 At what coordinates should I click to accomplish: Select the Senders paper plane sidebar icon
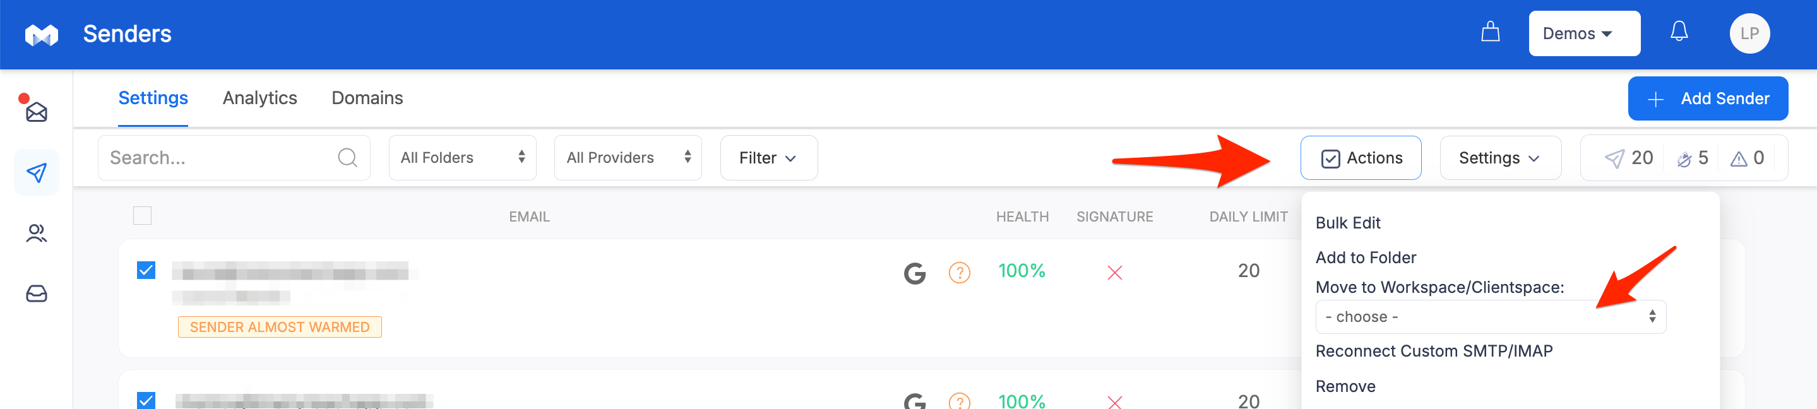[37, 173]
